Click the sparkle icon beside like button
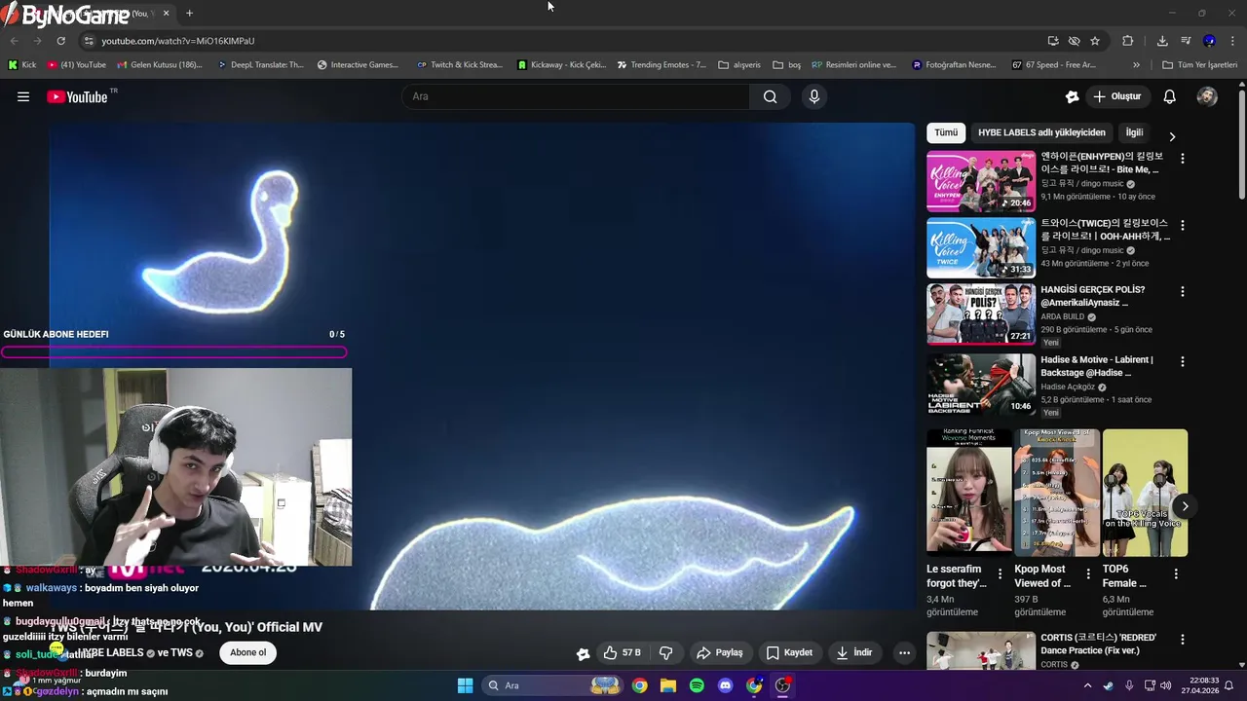This screenshot has height=701, width=1247. (x=583, y=654)
